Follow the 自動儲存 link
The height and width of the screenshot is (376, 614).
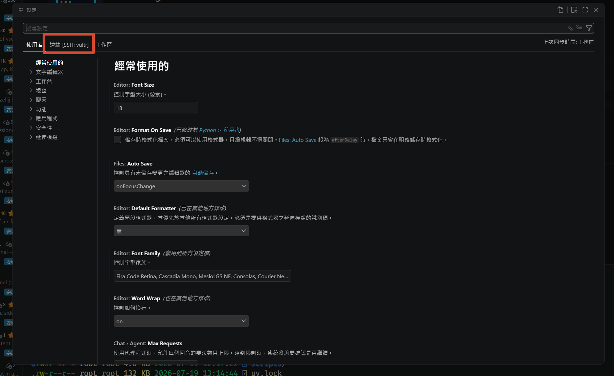(x=203, y=173)
